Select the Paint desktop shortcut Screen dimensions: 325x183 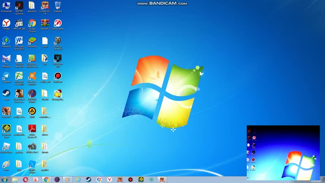point(6,166)
